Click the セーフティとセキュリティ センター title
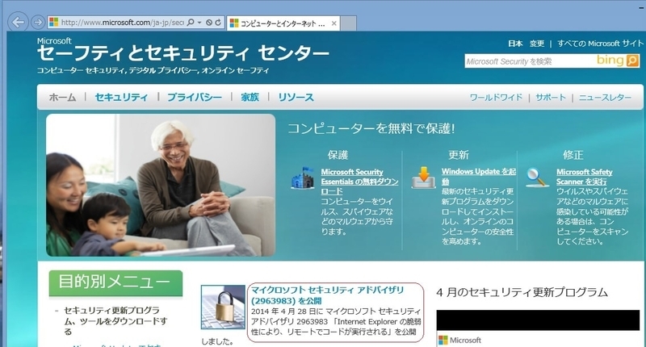646x347 pixels. coord(183,53)
